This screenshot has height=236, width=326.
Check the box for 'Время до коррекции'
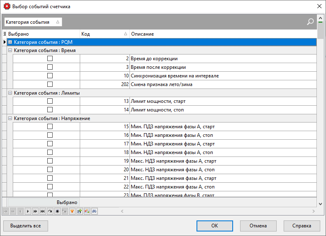50,59
